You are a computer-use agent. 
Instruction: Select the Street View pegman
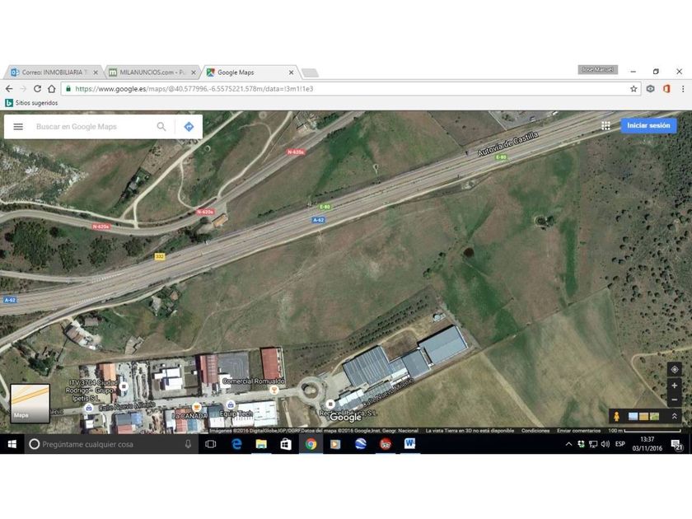tap(616, 416)
